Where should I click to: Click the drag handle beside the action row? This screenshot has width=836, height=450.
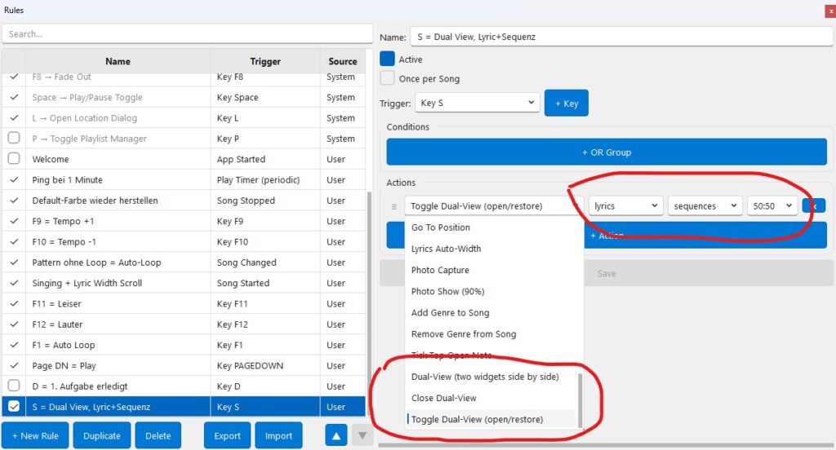coord(394,206)
